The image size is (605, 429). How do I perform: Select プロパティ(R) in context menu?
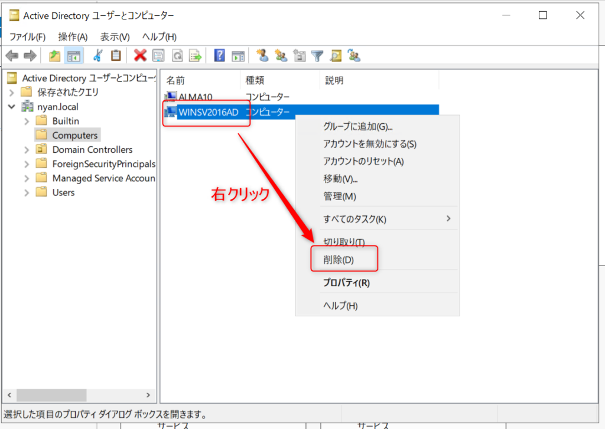(346, 283)
